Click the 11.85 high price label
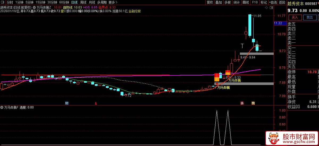Screen dimensions: 319x146 [x=257, y=16]
